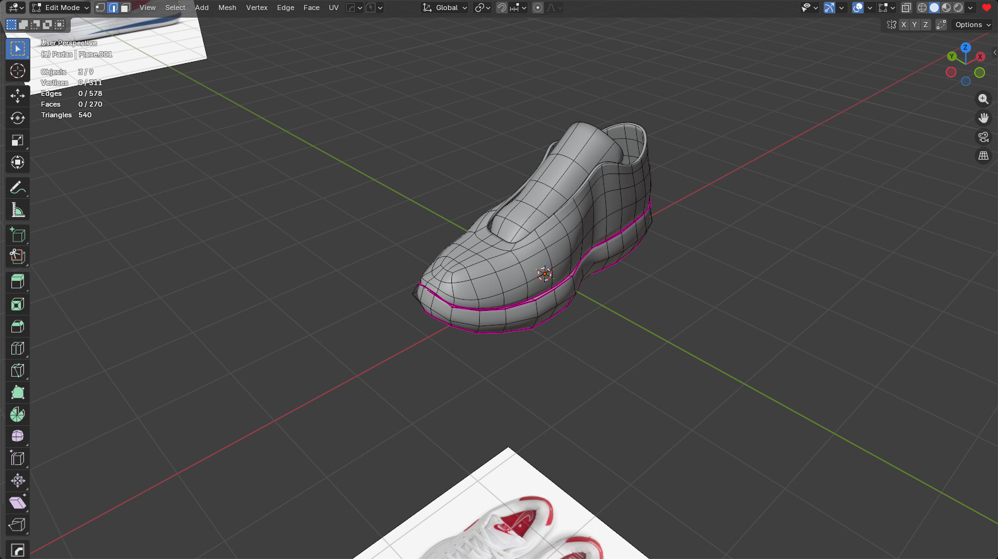Select the Move tool
This screenshot has width=998, height=559.
(18, 95)
